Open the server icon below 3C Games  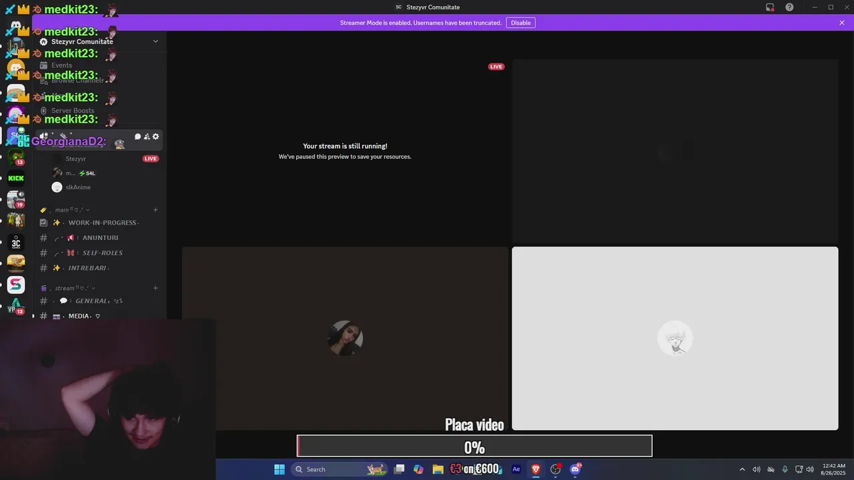click(x=16, y=263)
